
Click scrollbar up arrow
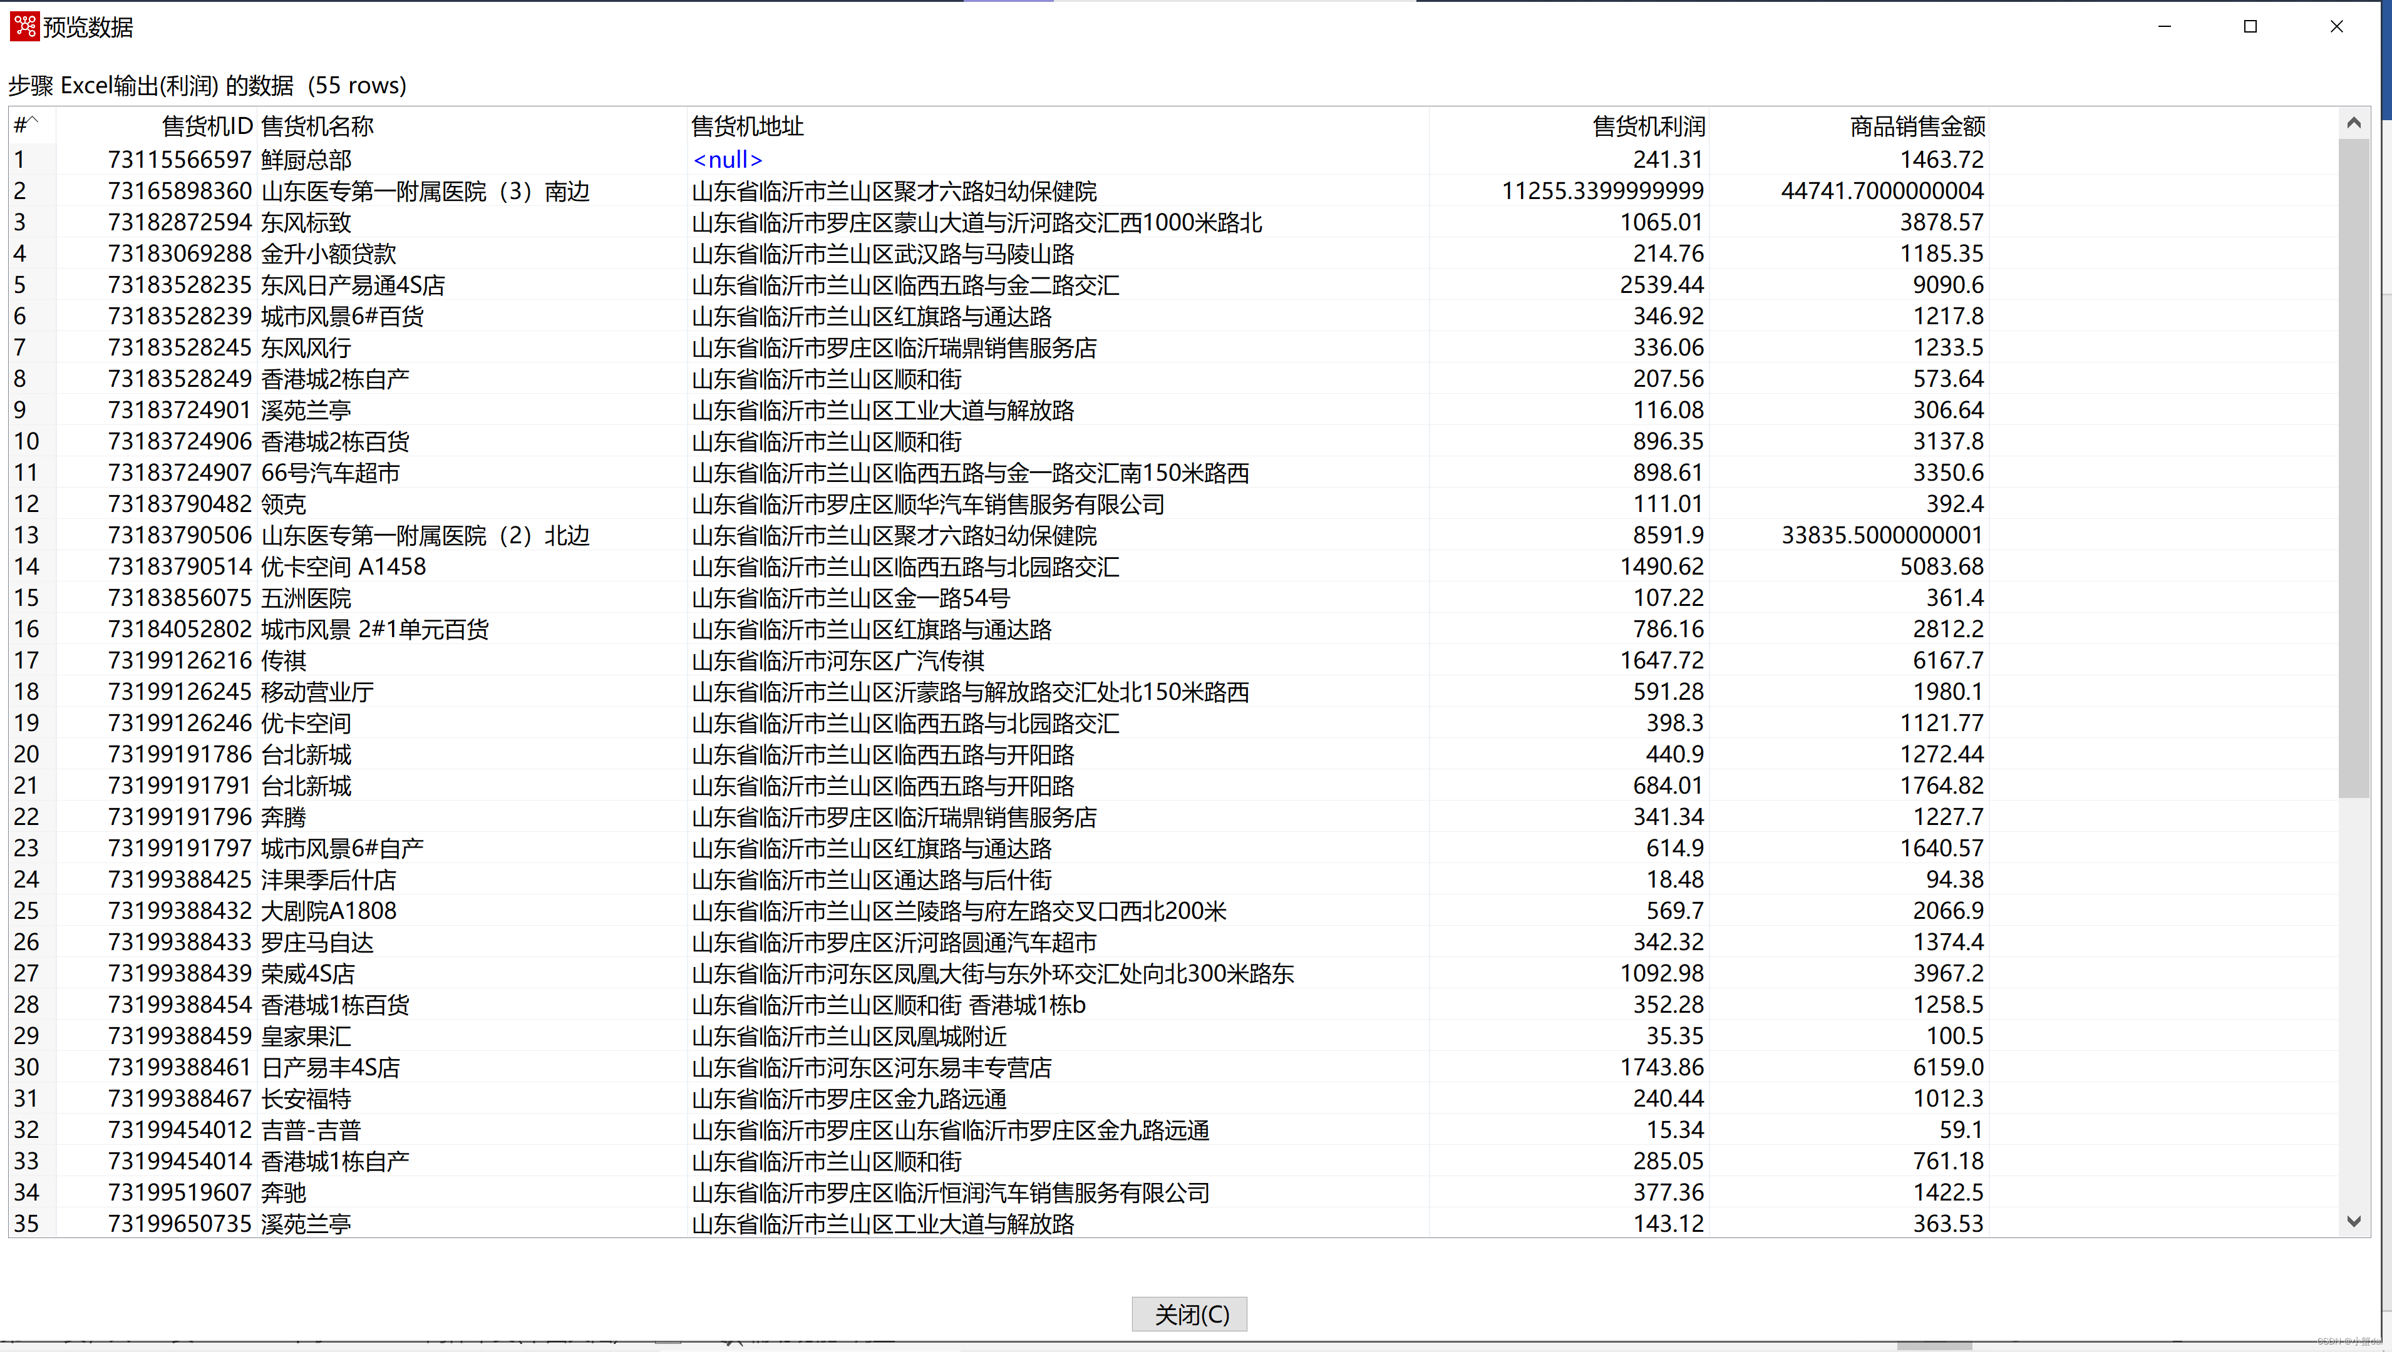click(x=2353, y=123)
